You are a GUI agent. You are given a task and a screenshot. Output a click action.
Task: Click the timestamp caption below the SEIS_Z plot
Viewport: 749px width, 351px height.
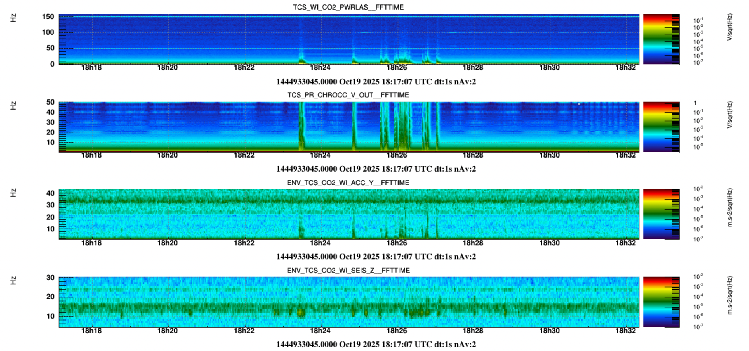pyautogui.click(x=376, y=345)
